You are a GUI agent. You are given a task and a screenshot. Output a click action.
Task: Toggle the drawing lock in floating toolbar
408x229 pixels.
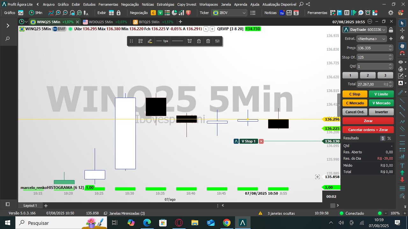pyautogui.click(x=199, y=41)
